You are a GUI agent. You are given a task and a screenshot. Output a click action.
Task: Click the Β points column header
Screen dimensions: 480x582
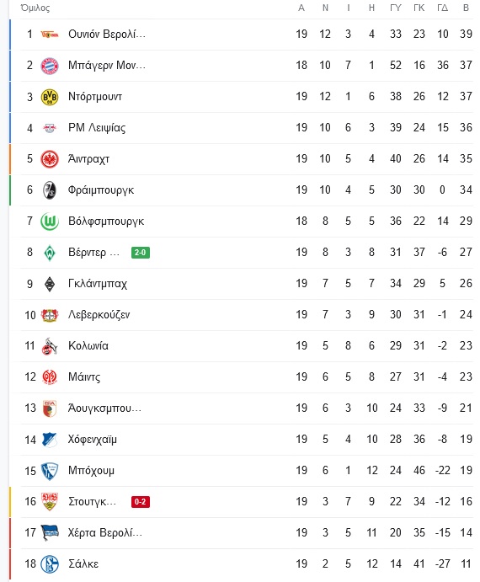(466, 8)
